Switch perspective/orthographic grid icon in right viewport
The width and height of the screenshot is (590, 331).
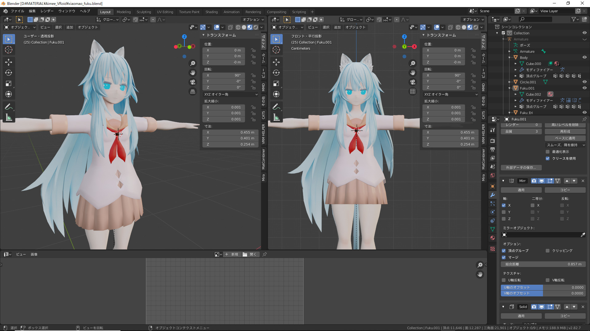point(413,91)
